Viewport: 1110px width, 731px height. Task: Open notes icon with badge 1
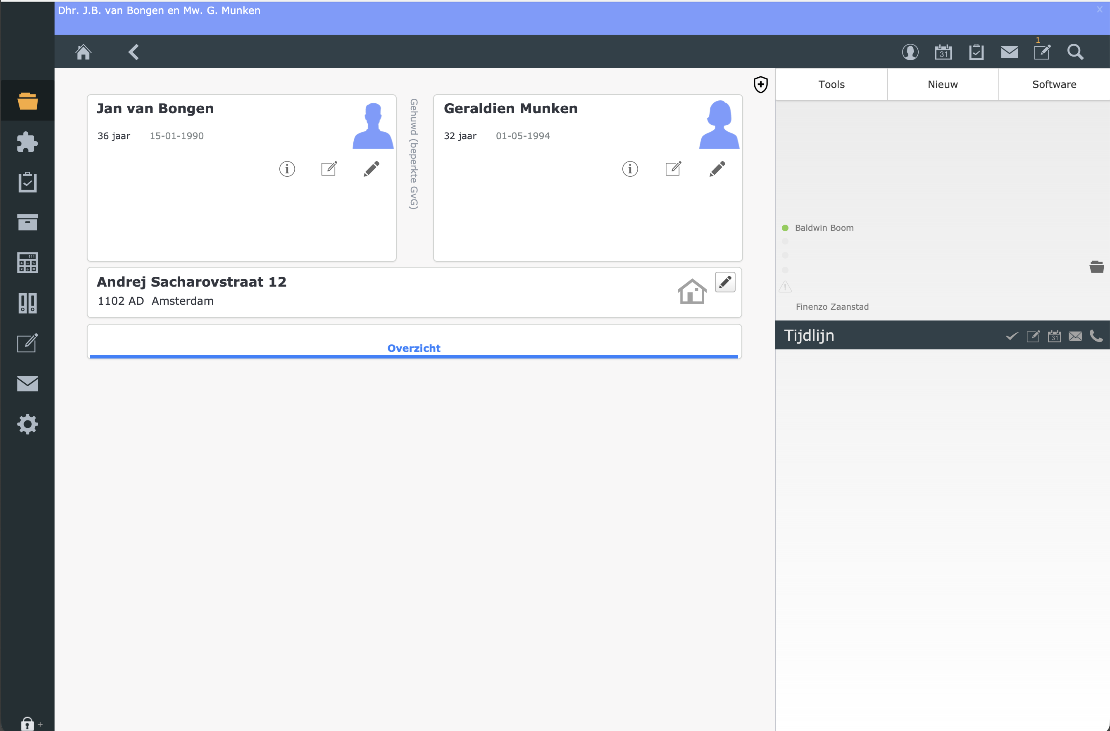[x=1042, y=52]
